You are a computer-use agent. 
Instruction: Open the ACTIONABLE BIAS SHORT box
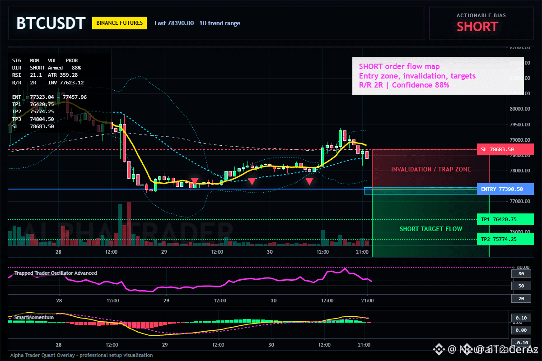481,23
